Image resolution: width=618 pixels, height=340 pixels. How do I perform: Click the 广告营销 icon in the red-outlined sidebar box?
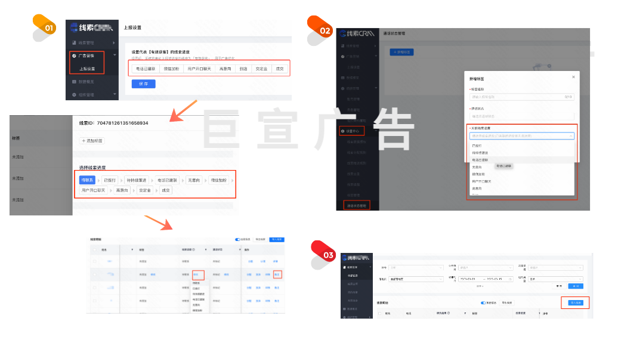(74, 55)
